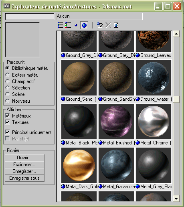Screen dimensions: 184x207
Task: Click Clear Material Library icon
Action: [x=116, y=25]
